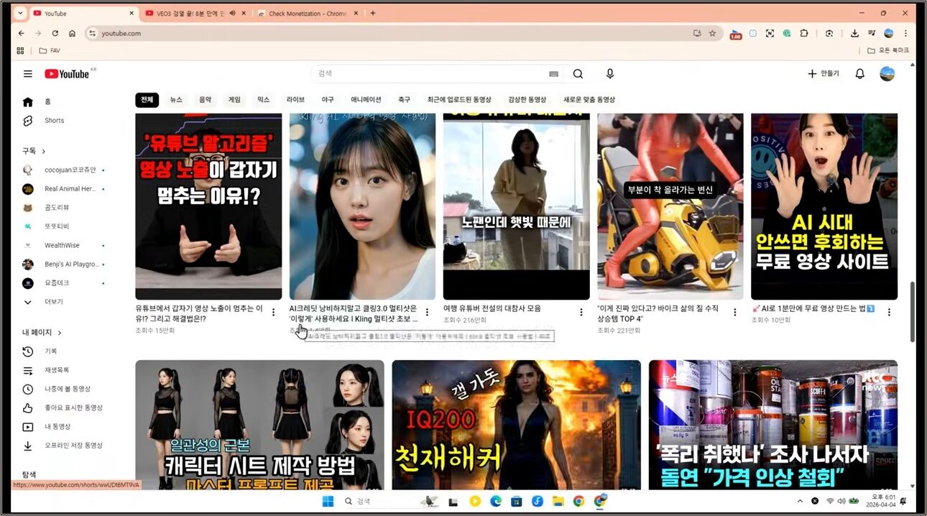Open File Explorer from the taskbar
The image size is (927, 516).
point(558,501)
